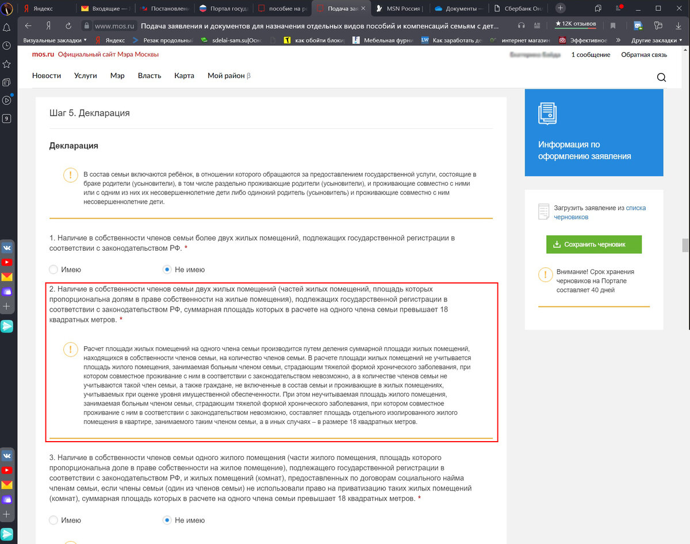This screenshot has height=544, width=690.
Task: Open 'Карта' in the mos.ru menu
Action: [x=184, y=75]
